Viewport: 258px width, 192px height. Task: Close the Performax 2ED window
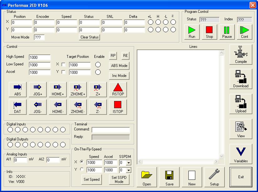[253, 5]
